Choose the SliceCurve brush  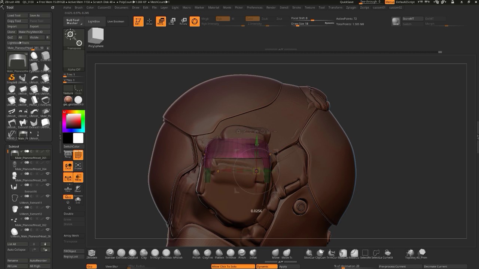coord(309,254)
